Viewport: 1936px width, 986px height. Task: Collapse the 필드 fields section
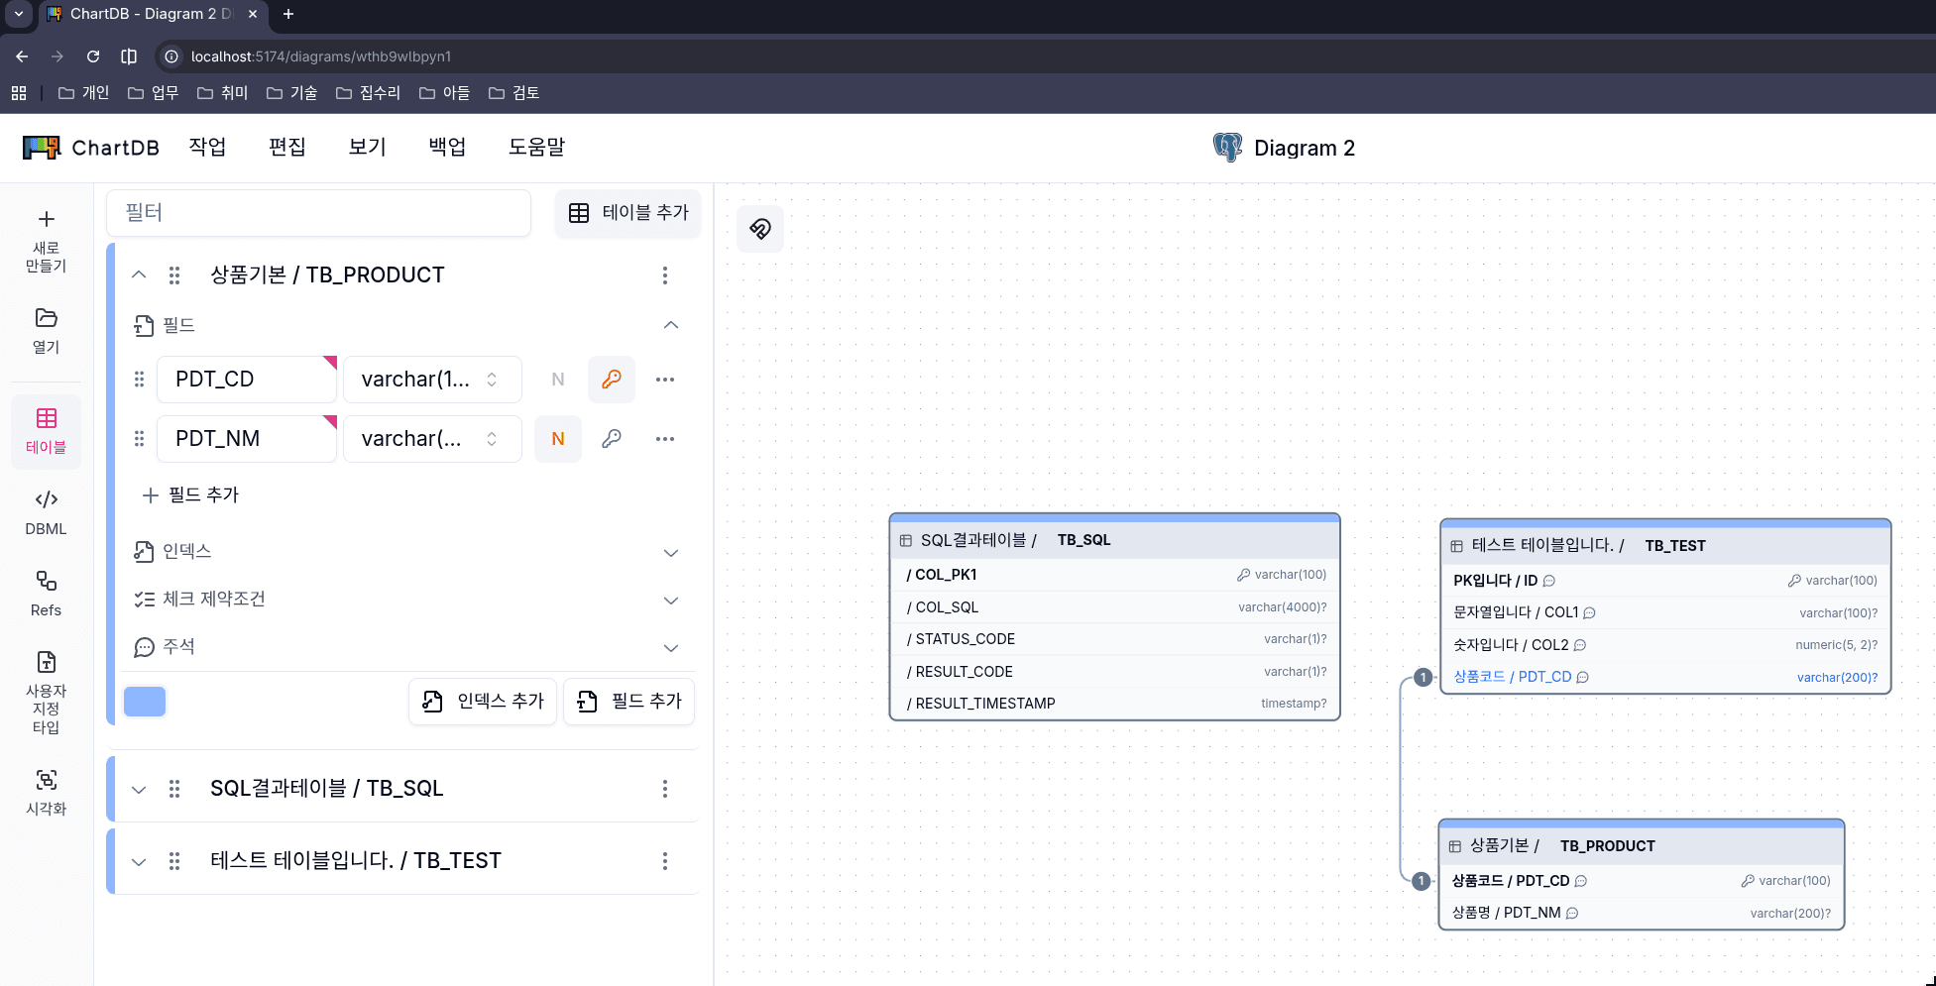pyautogui.click(x=671, y=325)
